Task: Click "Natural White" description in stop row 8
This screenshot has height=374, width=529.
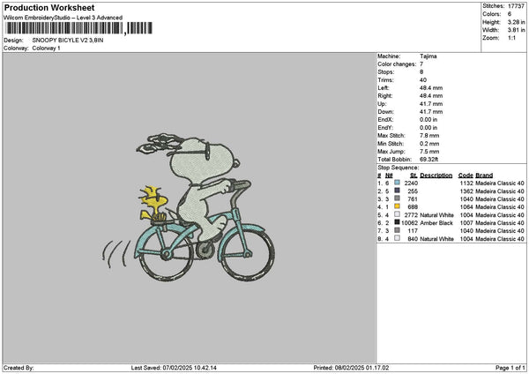Action: click(437, 239)
